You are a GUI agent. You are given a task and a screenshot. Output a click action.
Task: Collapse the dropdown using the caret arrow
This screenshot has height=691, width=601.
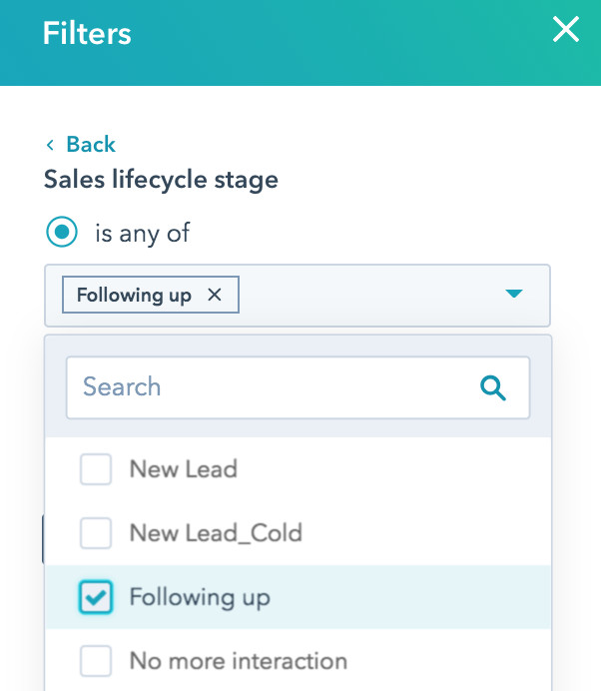point(514,294)
